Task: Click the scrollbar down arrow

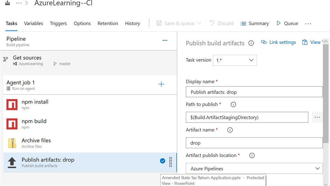Action: (326, 184)
